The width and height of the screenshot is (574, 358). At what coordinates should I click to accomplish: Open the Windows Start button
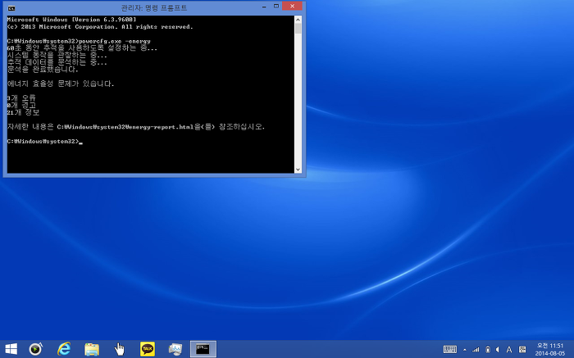pyautogui.click(x=11, y=349)
